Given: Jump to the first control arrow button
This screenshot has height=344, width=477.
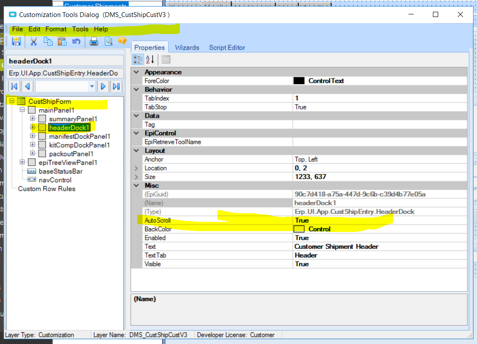Looking at the screenshot, I should tap(14, 87).
